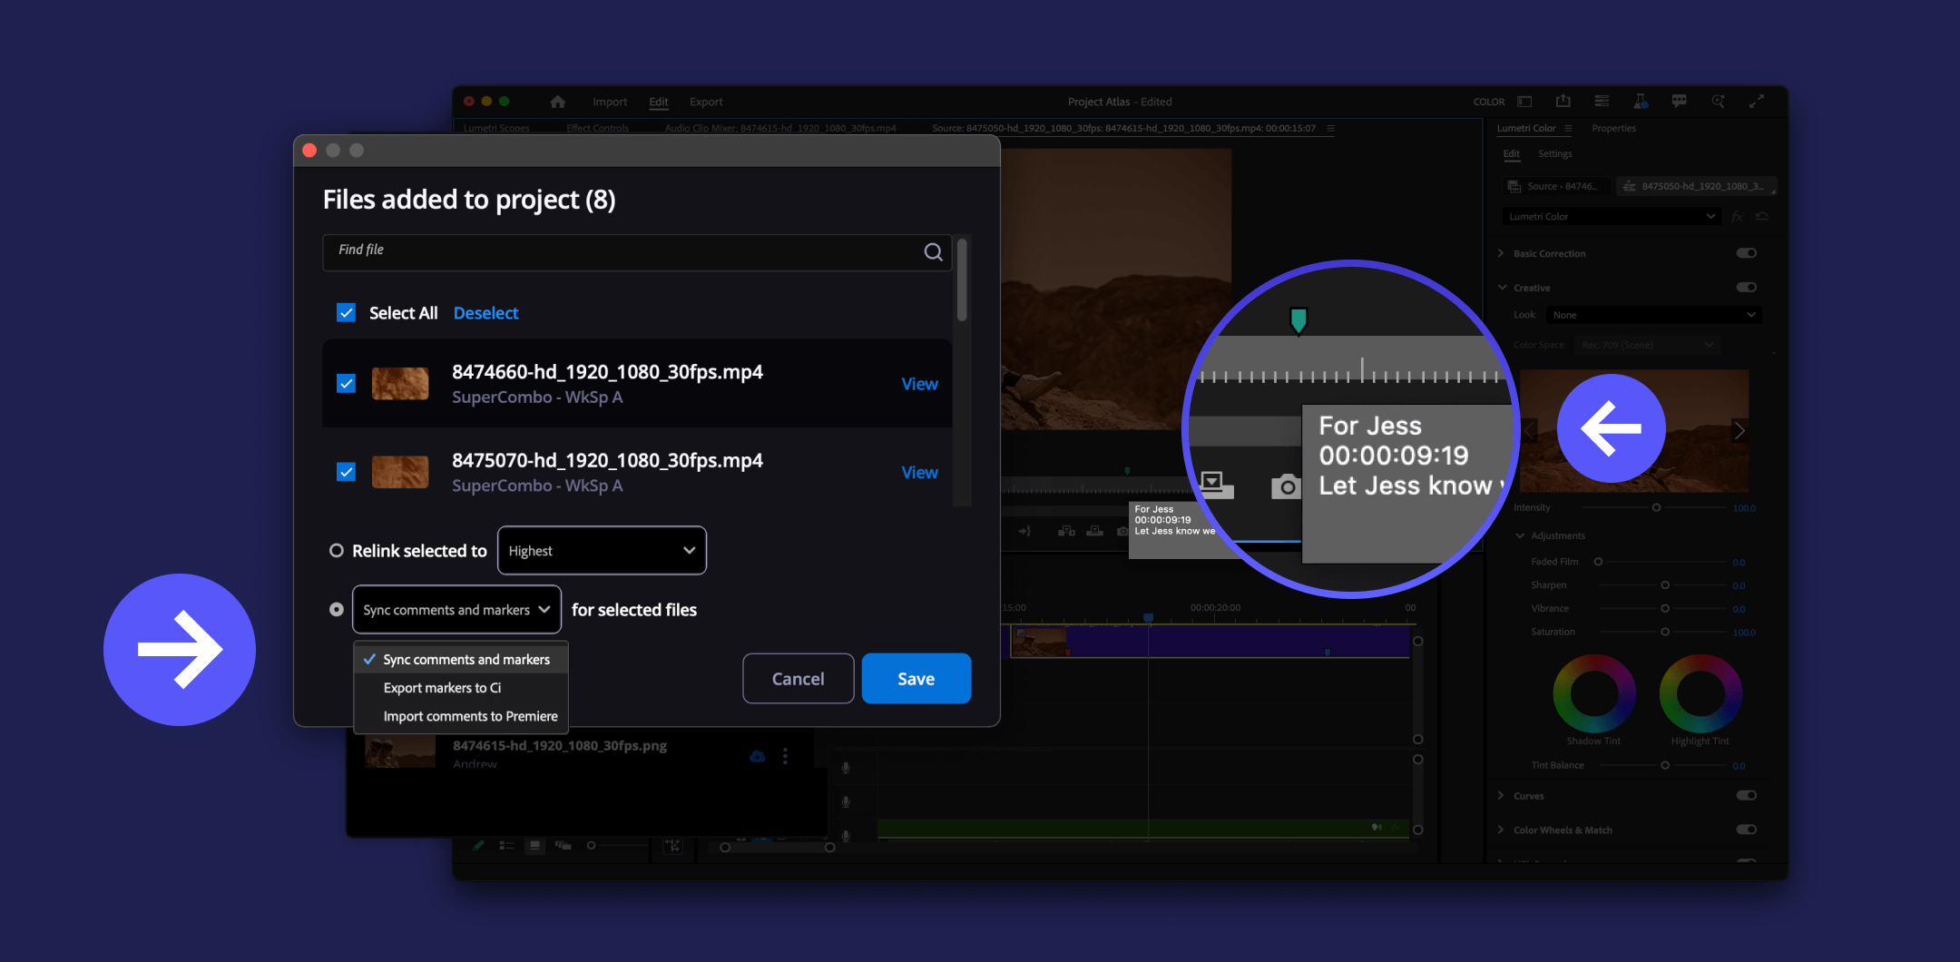This screenshot has width=1960, height=962.
Task: Click the camera export frame icon
Action: 1286,487
